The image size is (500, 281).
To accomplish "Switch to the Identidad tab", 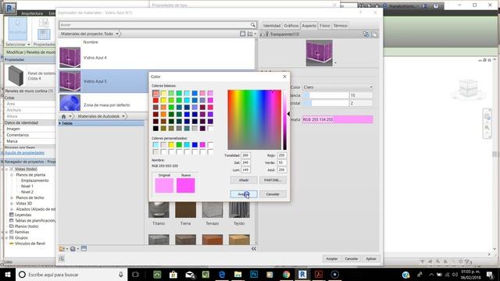I will tap(271, 26).
